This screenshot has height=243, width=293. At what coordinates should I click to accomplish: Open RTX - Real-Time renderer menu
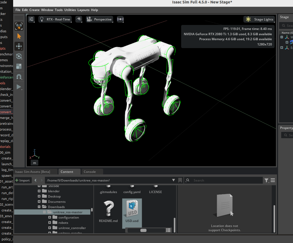pos(55,19)
